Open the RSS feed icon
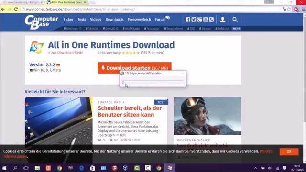The width and height of the screenshot is (306, 172). click(211, 20)
